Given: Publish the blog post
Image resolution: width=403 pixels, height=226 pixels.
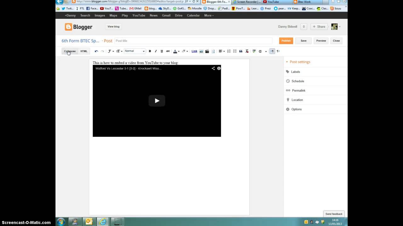Looking at the screenshot, I should (x=286, y=41).
